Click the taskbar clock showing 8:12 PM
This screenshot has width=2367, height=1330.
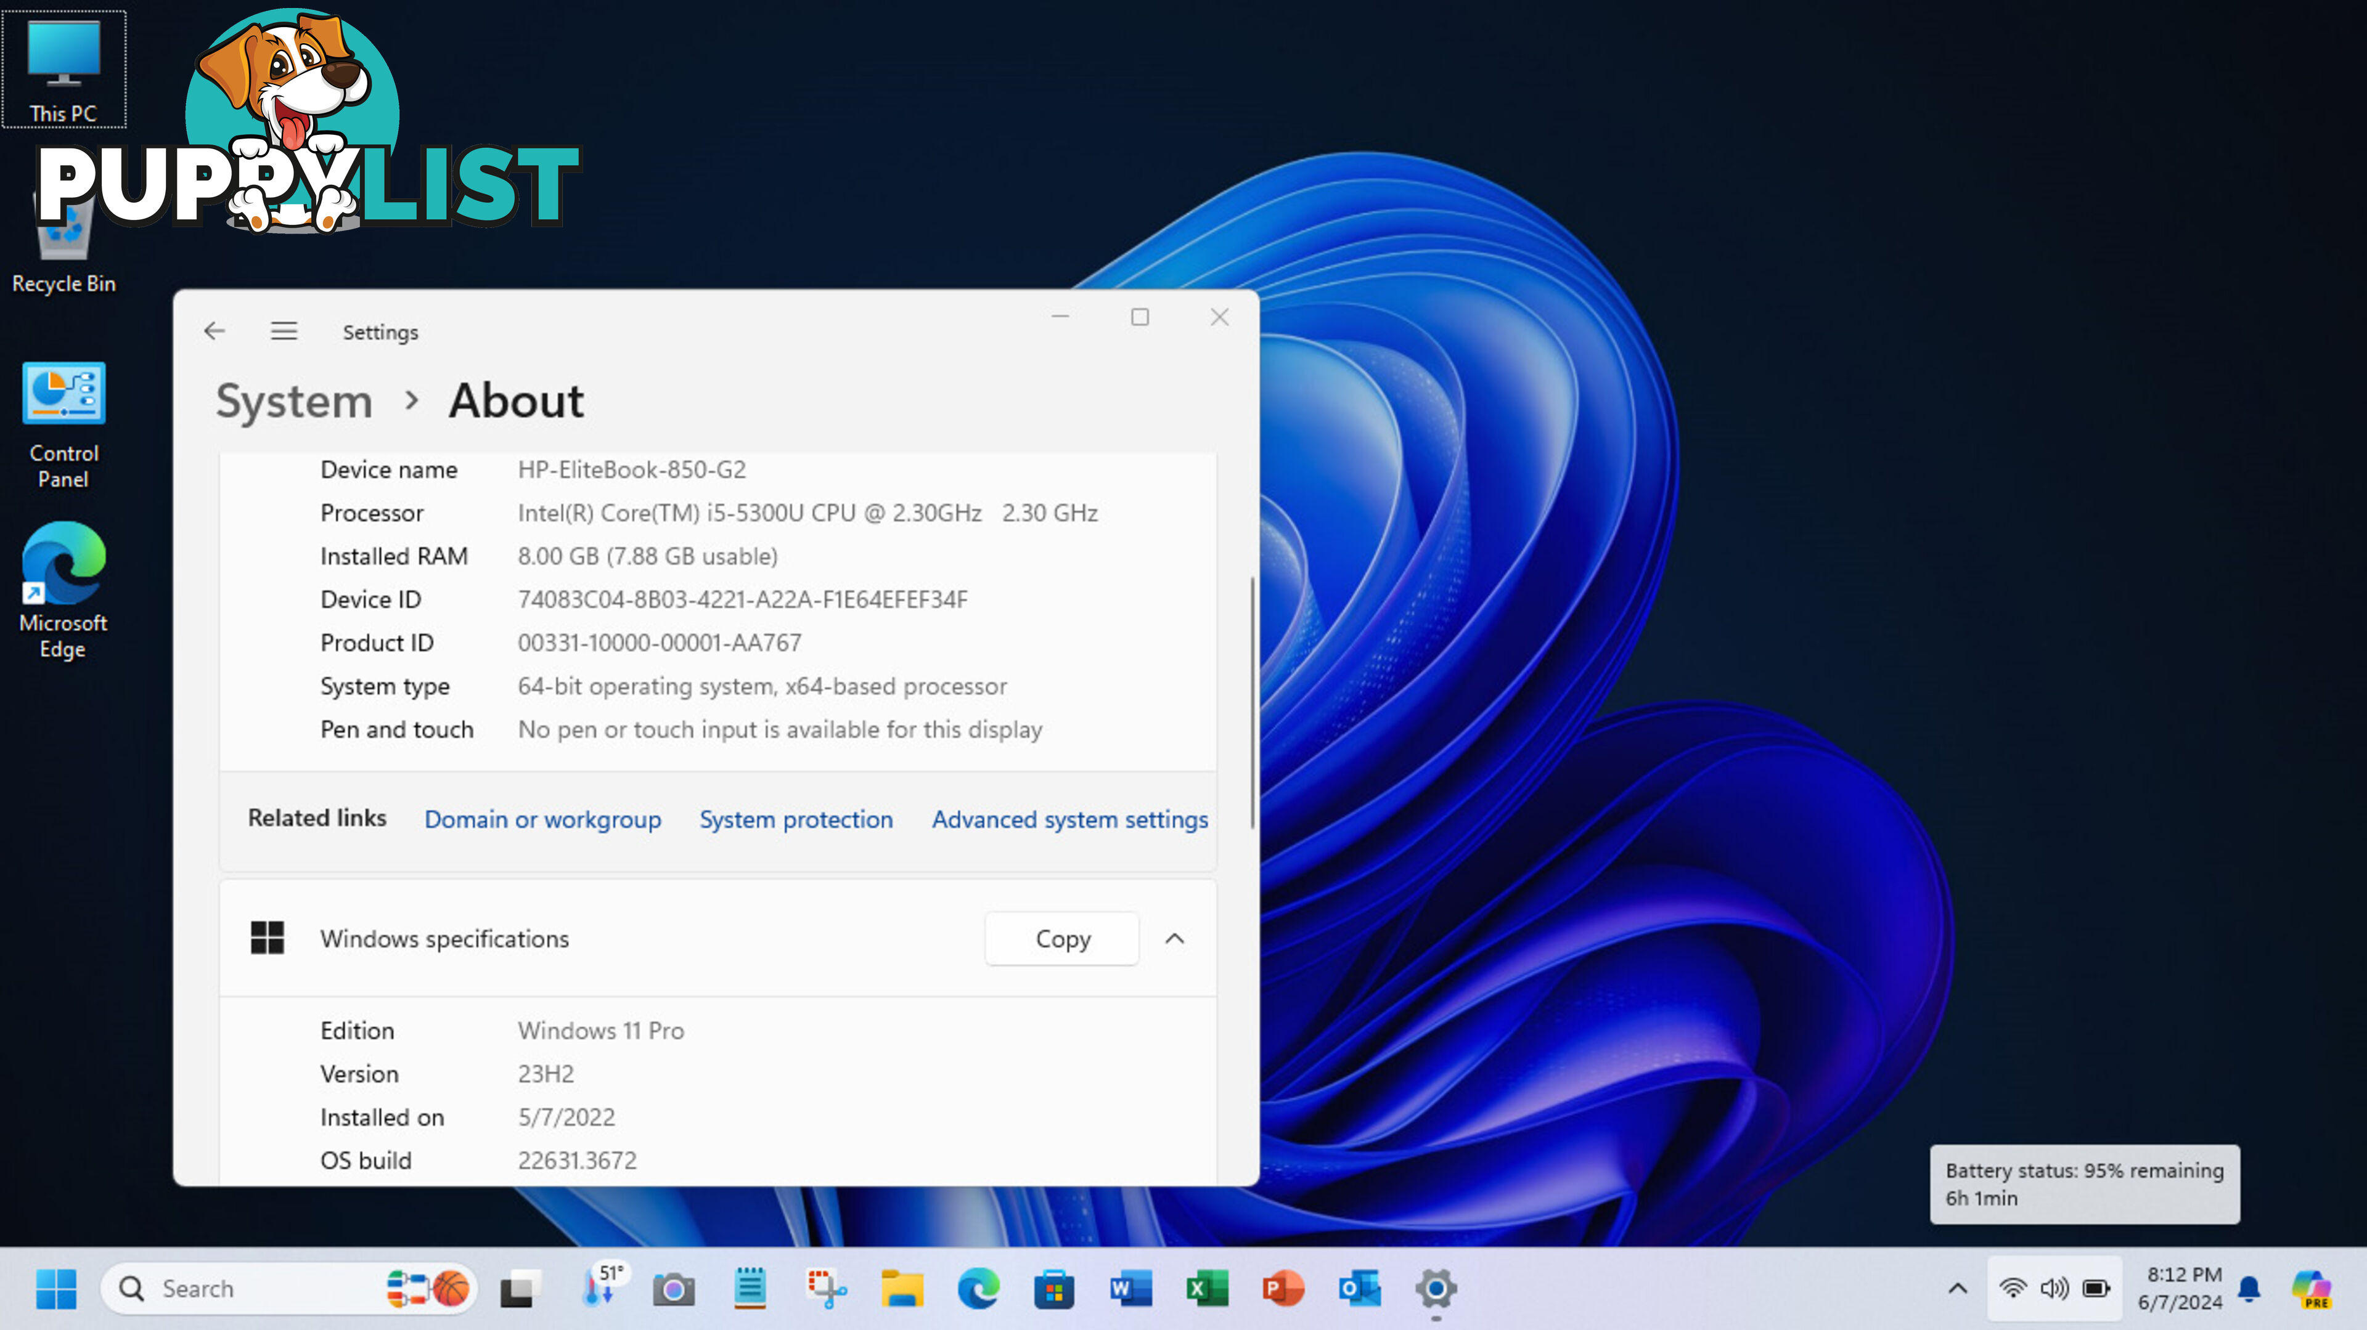tap(2180, 1287)
